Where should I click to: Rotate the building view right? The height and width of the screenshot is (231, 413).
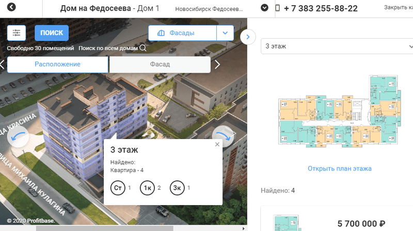pyautogui.click(x=224, y=136)
